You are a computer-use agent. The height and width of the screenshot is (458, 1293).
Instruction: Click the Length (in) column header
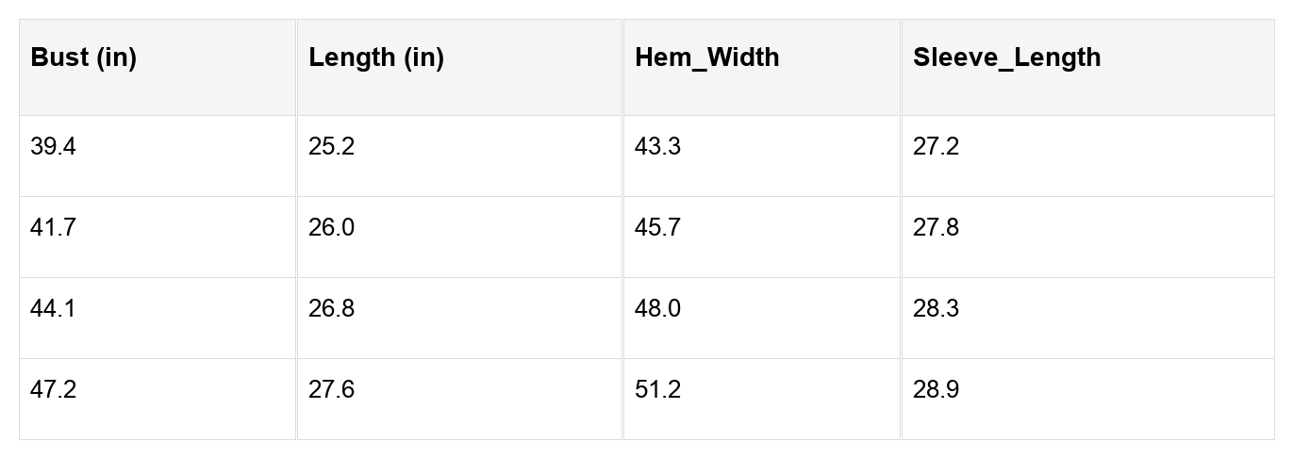(376, 57)
